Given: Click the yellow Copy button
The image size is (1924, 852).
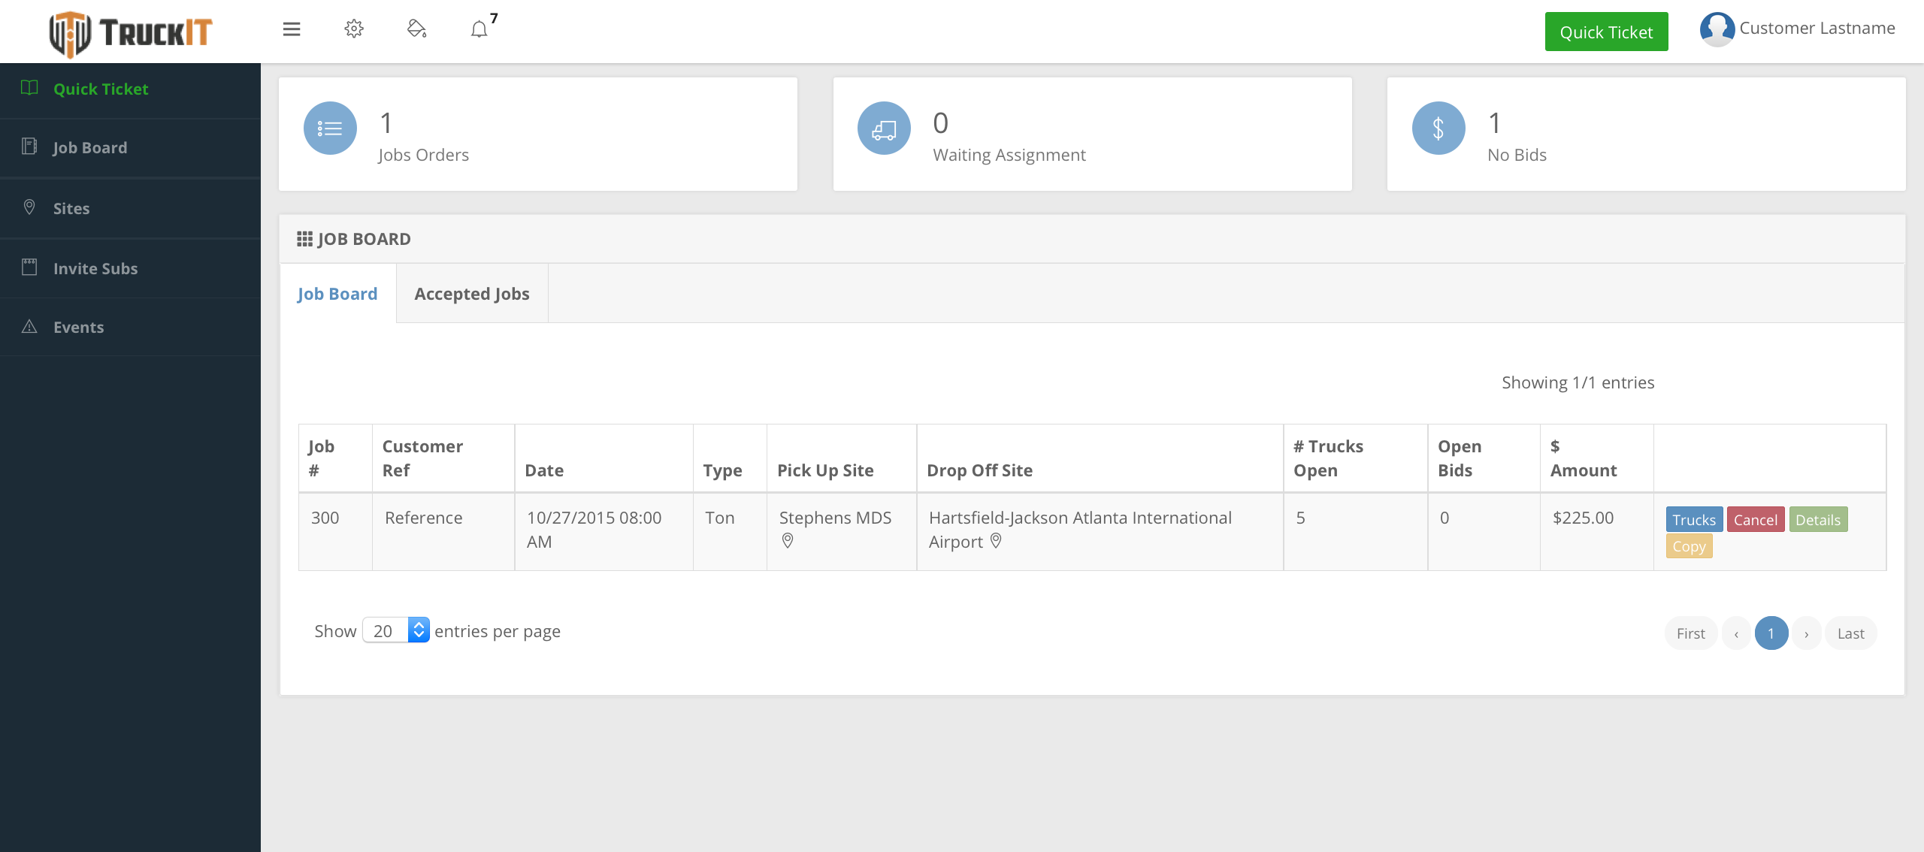Looking at the screenshot, I should 1689,546.
